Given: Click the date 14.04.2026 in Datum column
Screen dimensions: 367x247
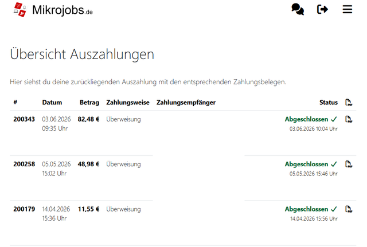Looking at the screenshot, I should (56, 209).
